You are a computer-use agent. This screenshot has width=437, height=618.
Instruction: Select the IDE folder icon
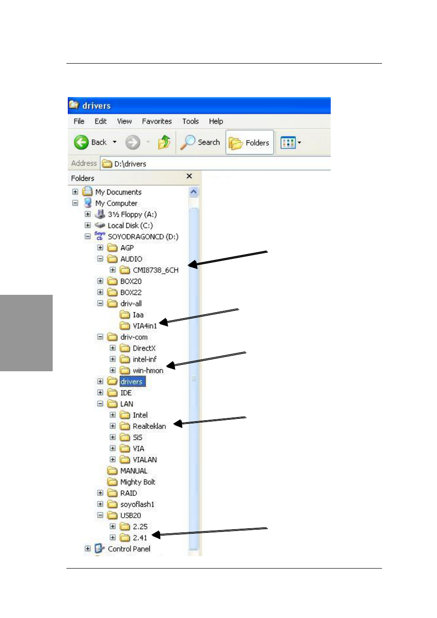coord(112,393)
